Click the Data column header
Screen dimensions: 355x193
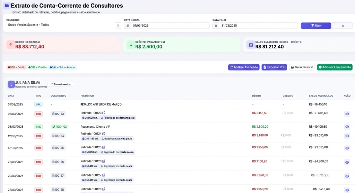tap(11, 96)
